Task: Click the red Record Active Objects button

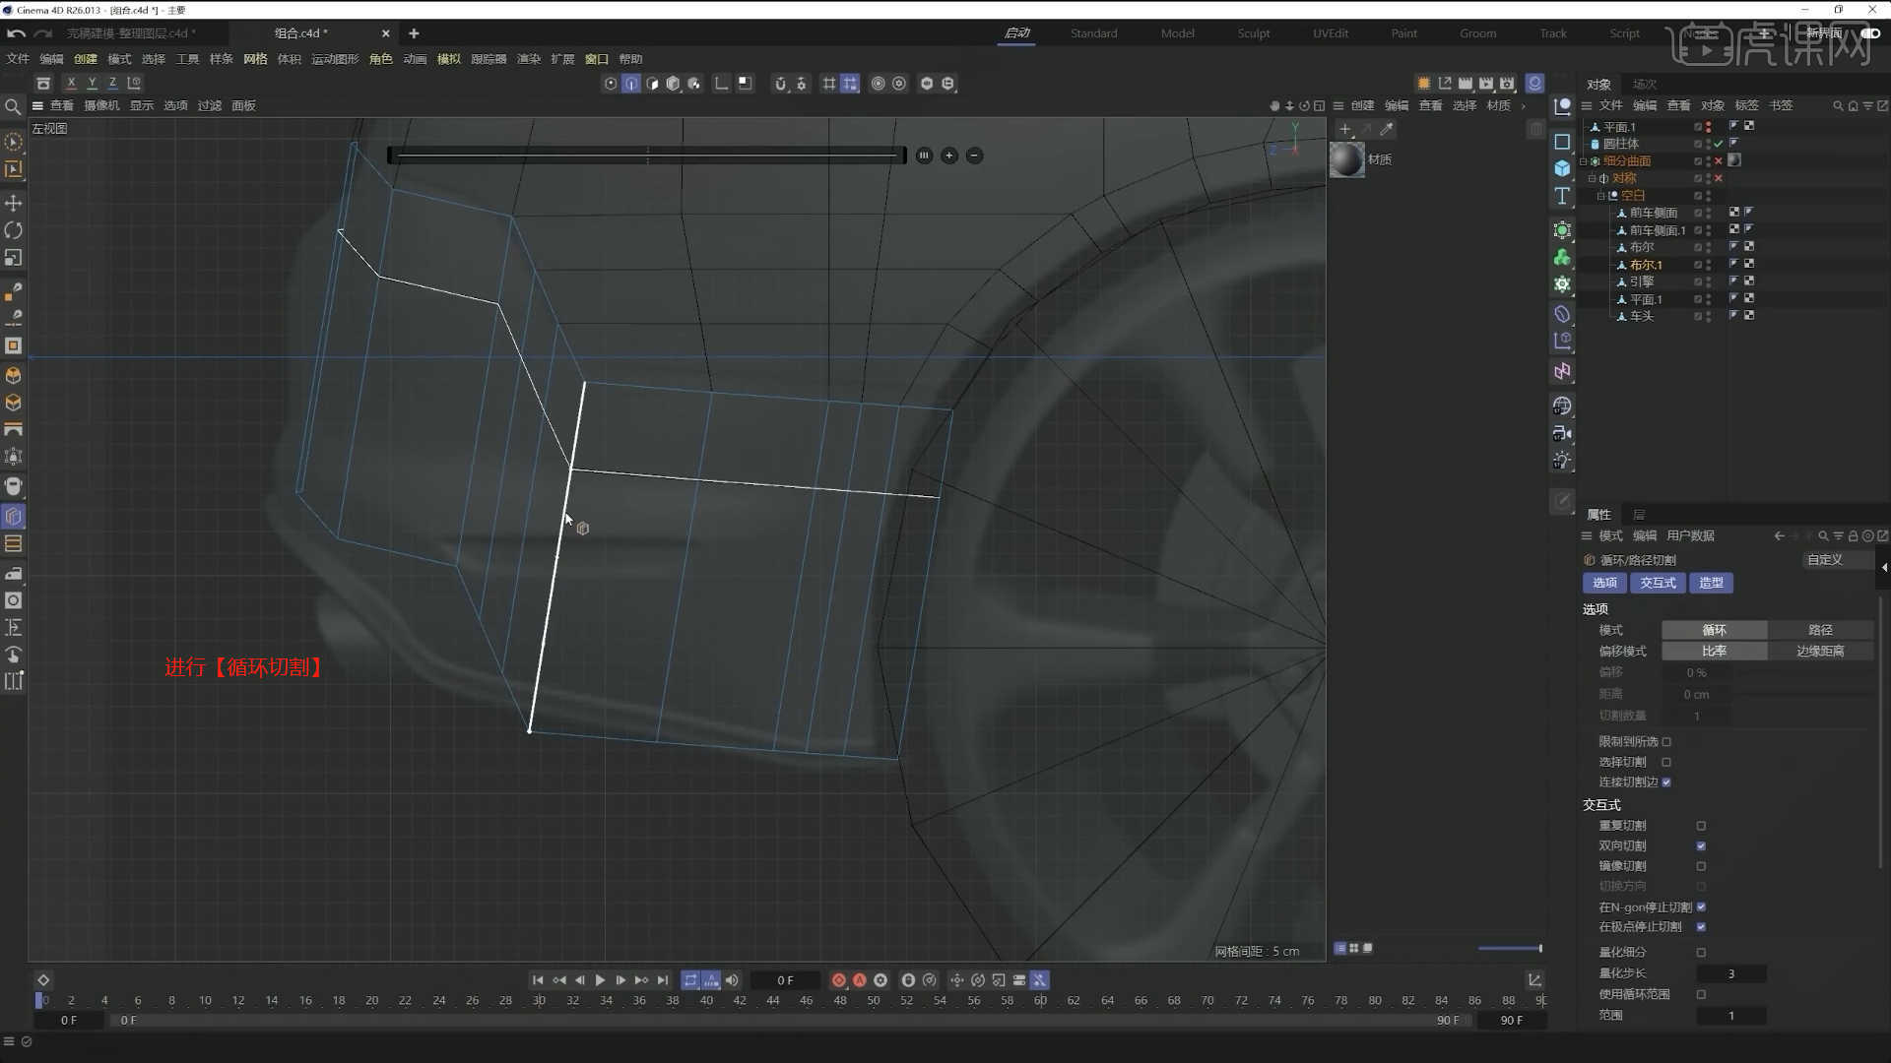Action: point(838,980)
